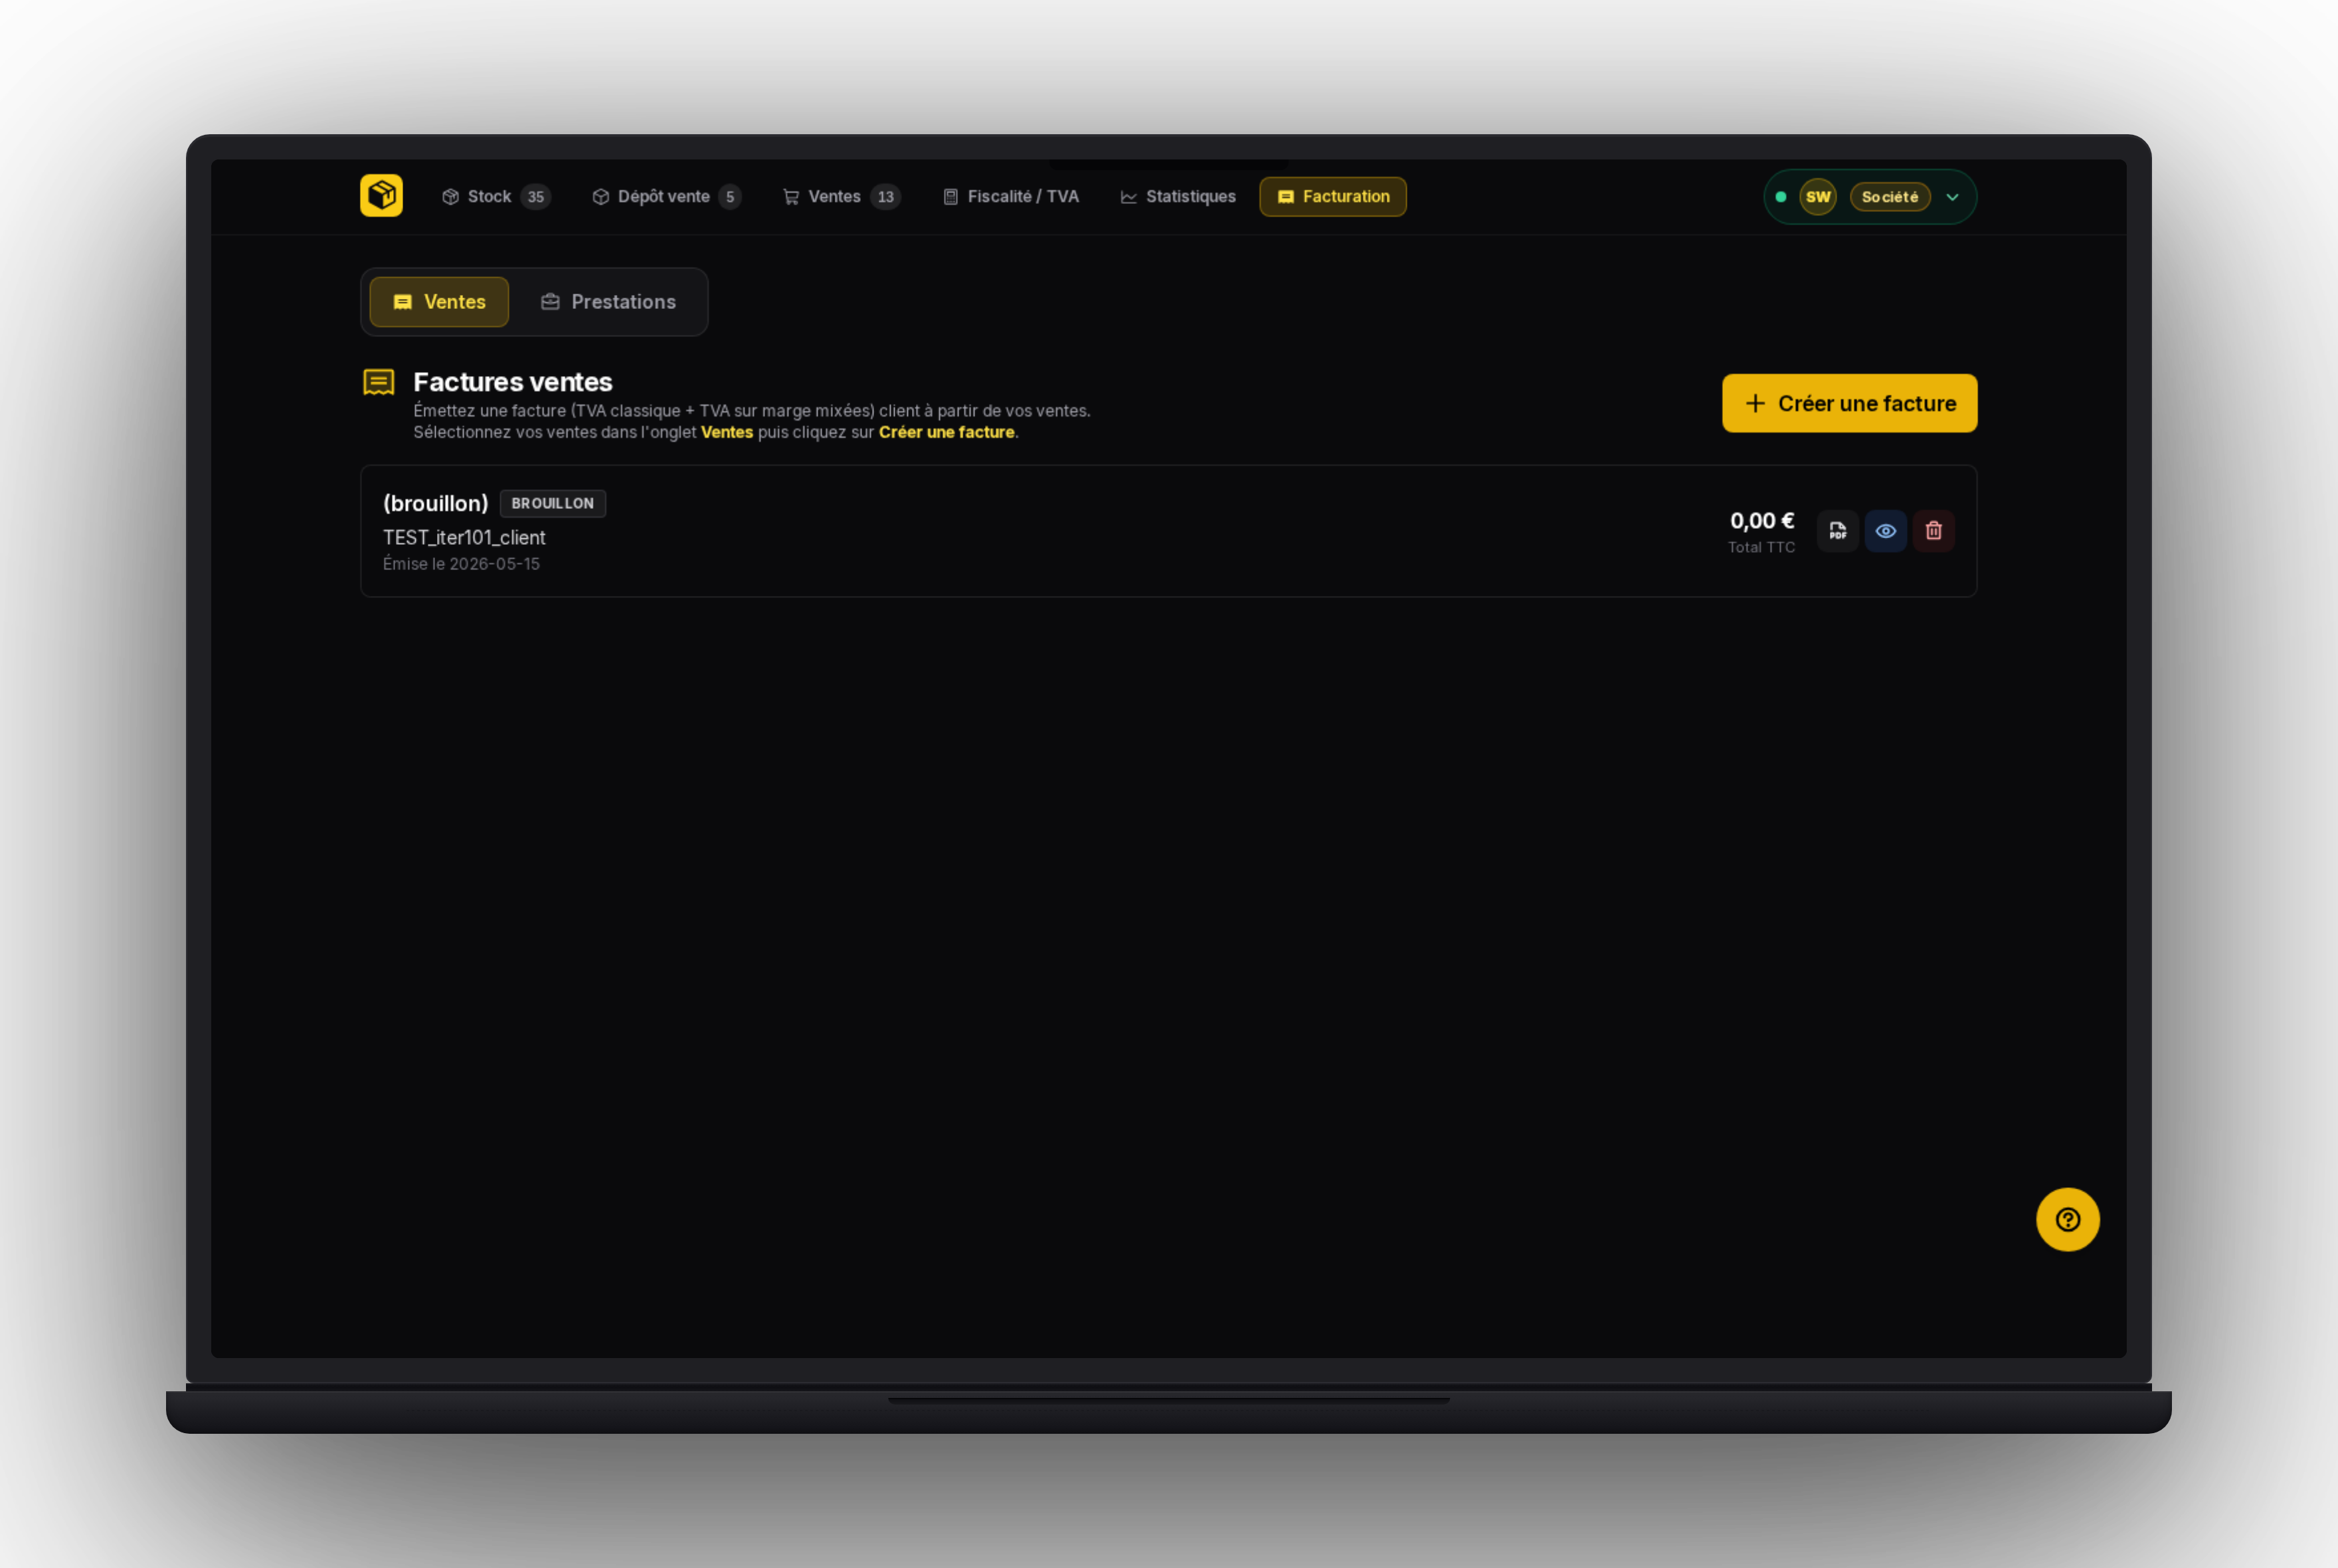Click the (brouillon) invoice title
This screenshot has height=1568, width=2338.
(436, 503)
